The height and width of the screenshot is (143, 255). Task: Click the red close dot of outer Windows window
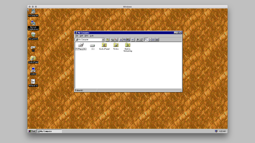(30, 7)
